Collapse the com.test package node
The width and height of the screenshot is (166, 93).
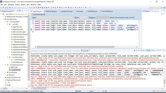8,24
